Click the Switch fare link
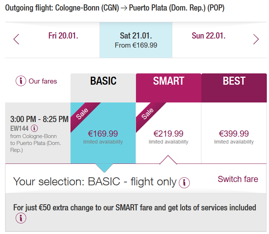This screenshot has height=234, width=269. coord(238,179)
